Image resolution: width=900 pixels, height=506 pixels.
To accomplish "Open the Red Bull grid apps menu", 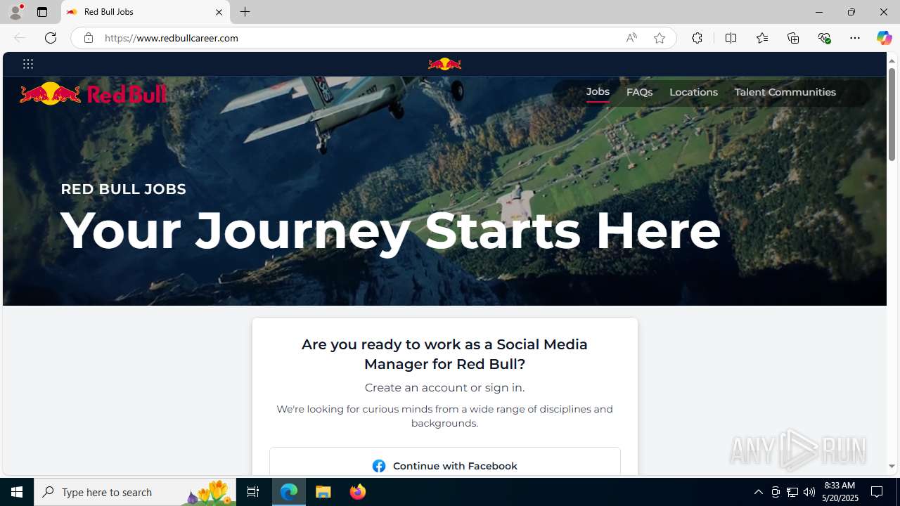I will 28,64.
